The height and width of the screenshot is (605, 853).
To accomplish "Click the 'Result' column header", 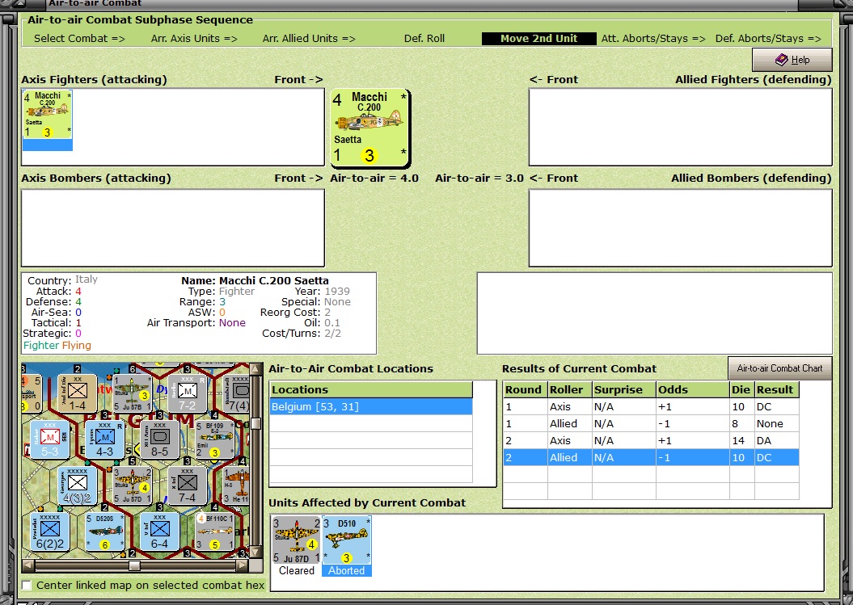I will tap(776, 390).
